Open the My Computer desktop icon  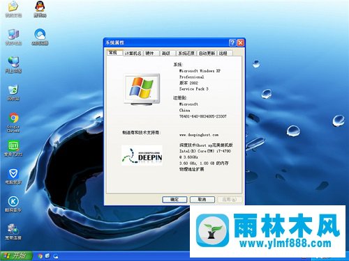[13, 37]
